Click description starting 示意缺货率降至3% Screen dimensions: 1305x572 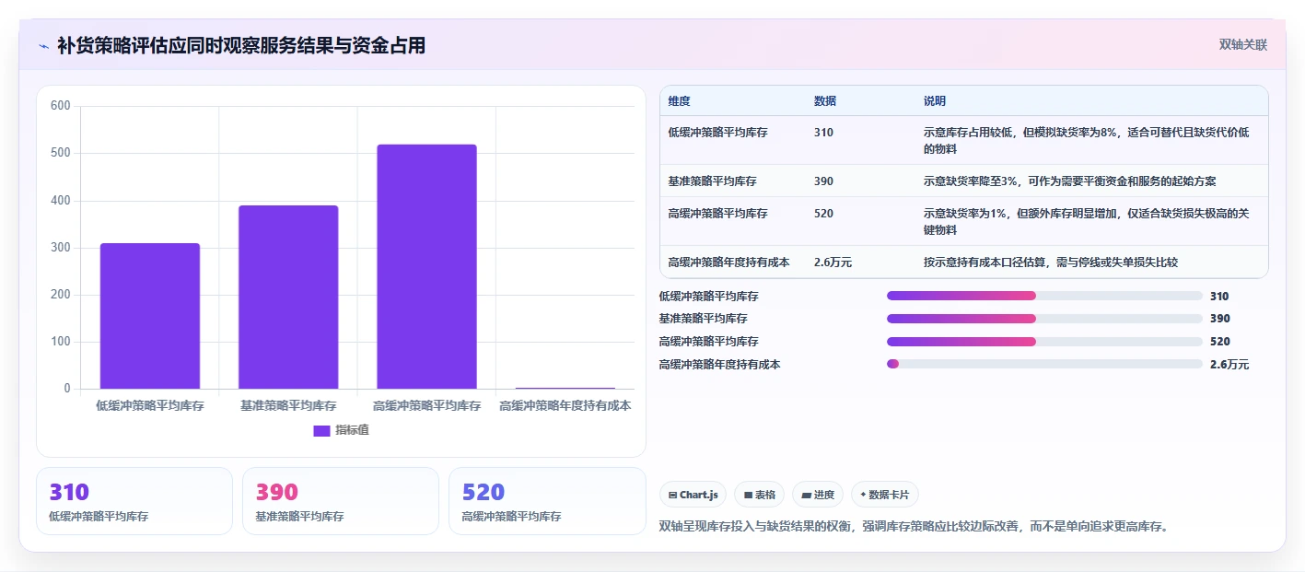coord(1069,181)
